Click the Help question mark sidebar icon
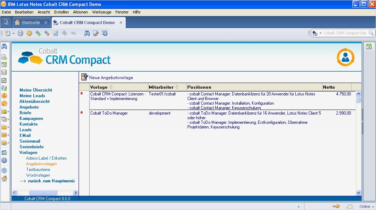Image resolution: width=376 pixels, height=210 pixels. click(4, 171)
